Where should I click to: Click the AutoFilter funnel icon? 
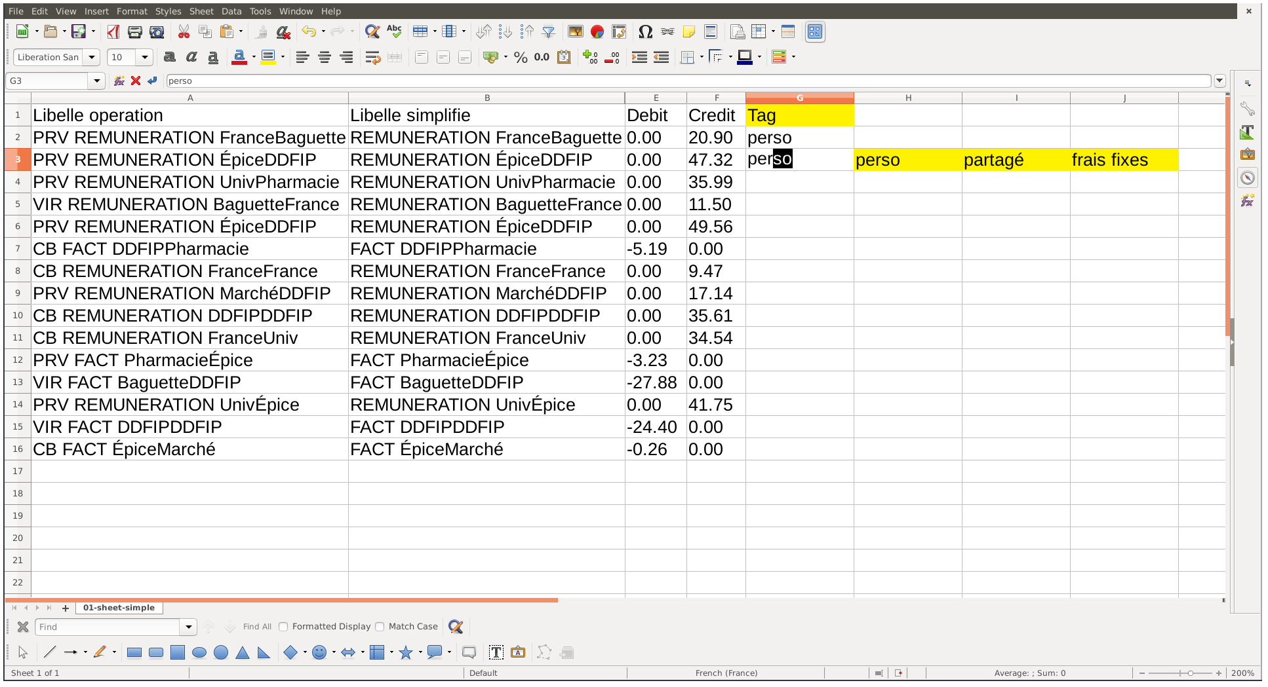[x=549, y=31]
